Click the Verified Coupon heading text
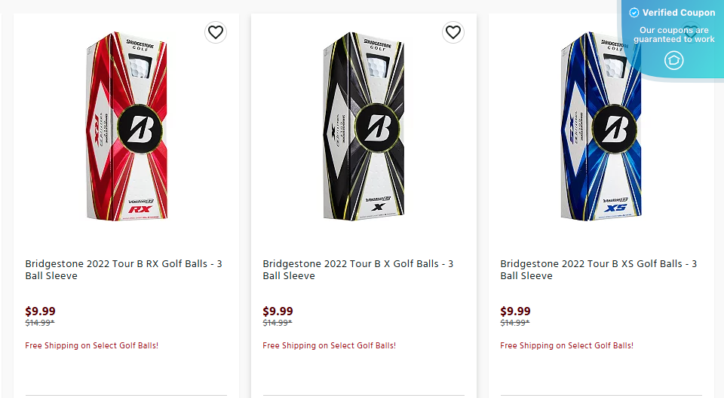Image resolution: width=724 pixels, height=398 pixels. point(679,13)
